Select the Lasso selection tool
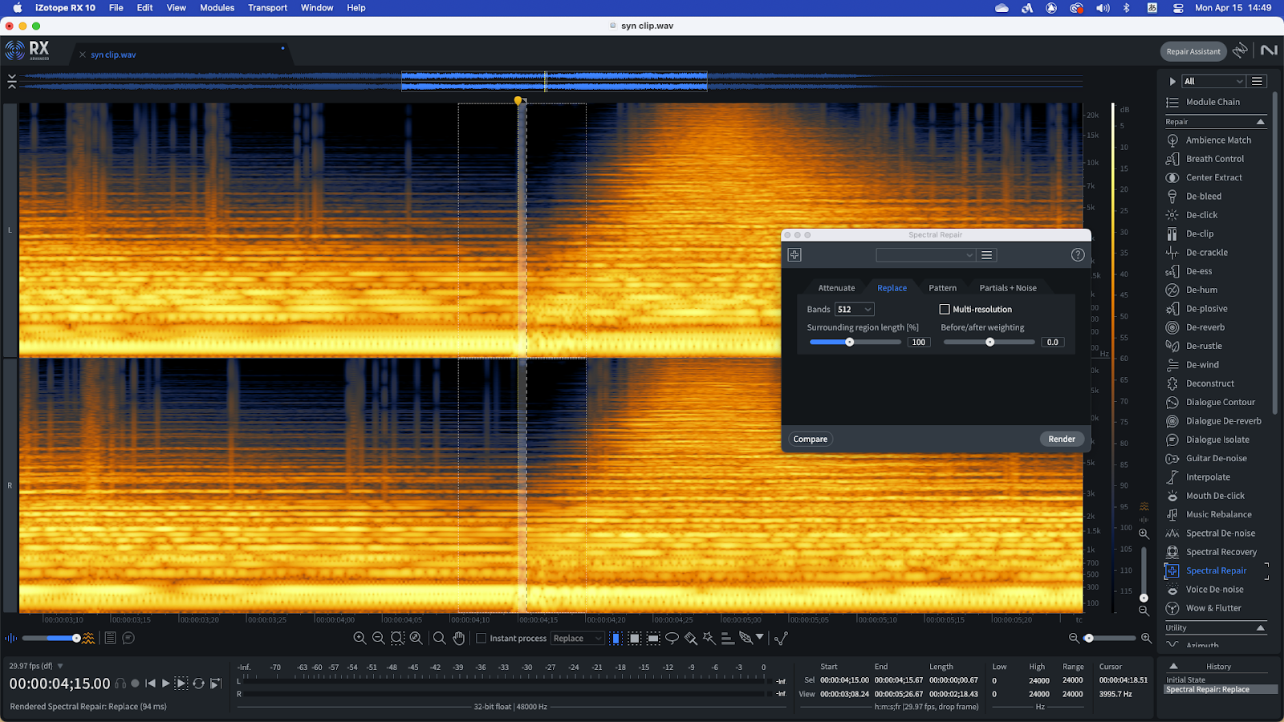The width and height of the screenshot is (1284, 722). [x=672, y=639]
